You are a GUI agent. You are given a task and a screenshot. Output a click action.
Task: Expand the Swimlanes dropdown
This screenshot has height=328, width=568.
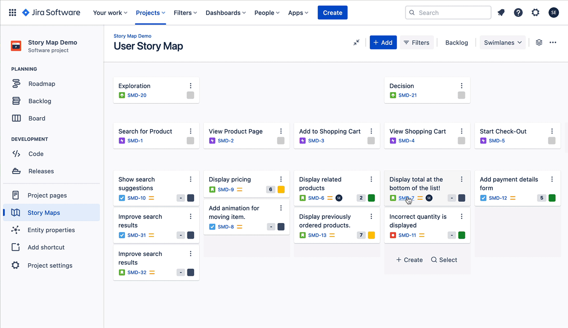[502, 42]
